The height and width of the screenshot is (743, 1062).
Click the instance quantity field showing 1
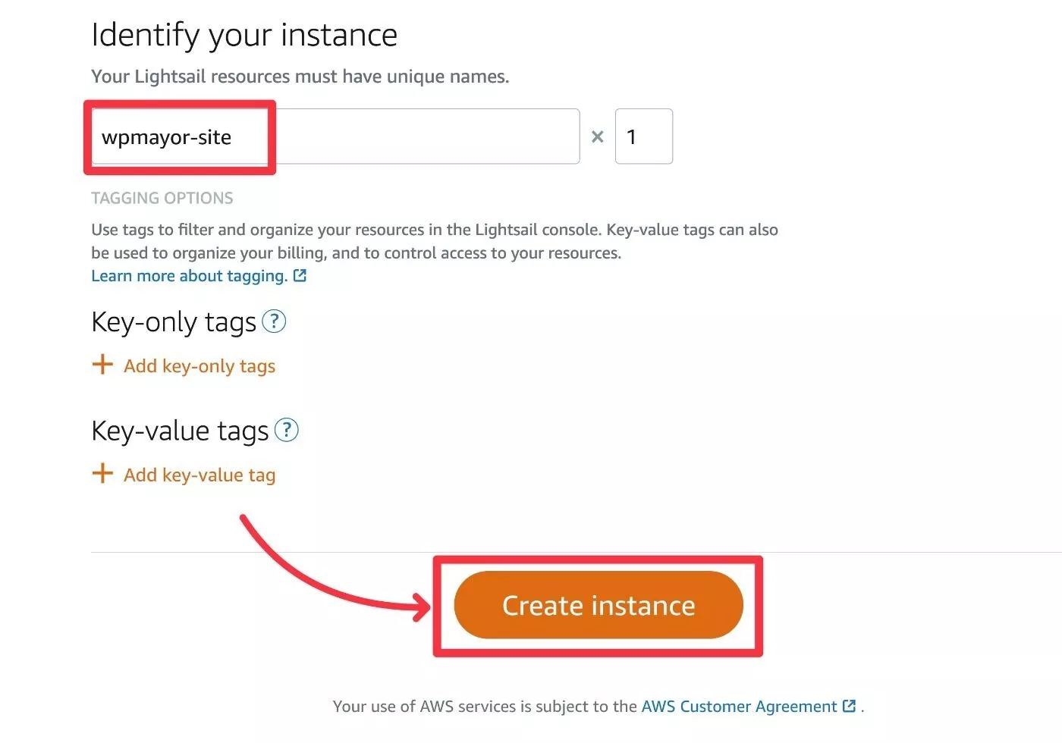(643, 136)
